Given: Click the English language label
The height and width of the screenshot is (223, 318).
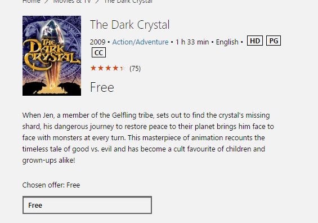Looking at the screenshot, I should [x=227, y=42].
